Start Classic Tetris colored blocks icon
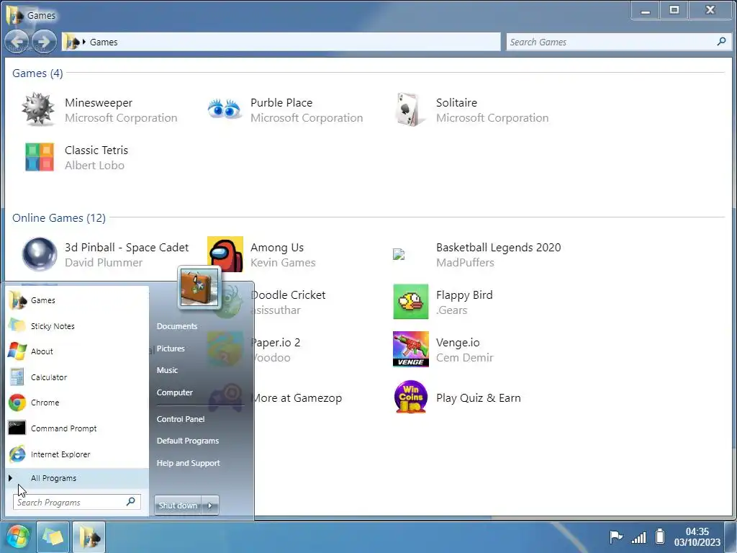 40,157
